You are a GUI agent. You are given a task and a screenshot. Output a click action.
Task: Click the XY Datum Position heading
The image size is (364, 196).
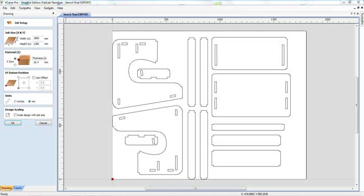17,73
